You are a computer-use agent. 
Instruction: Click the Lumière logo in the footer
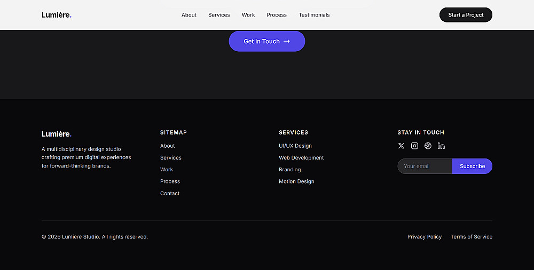[57, 134]
